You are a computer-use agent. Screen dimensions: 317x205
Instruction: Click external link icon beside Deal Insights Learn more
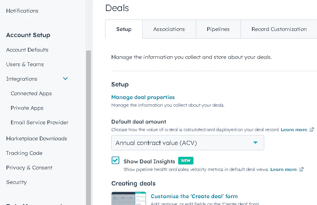tap(301, 169)
